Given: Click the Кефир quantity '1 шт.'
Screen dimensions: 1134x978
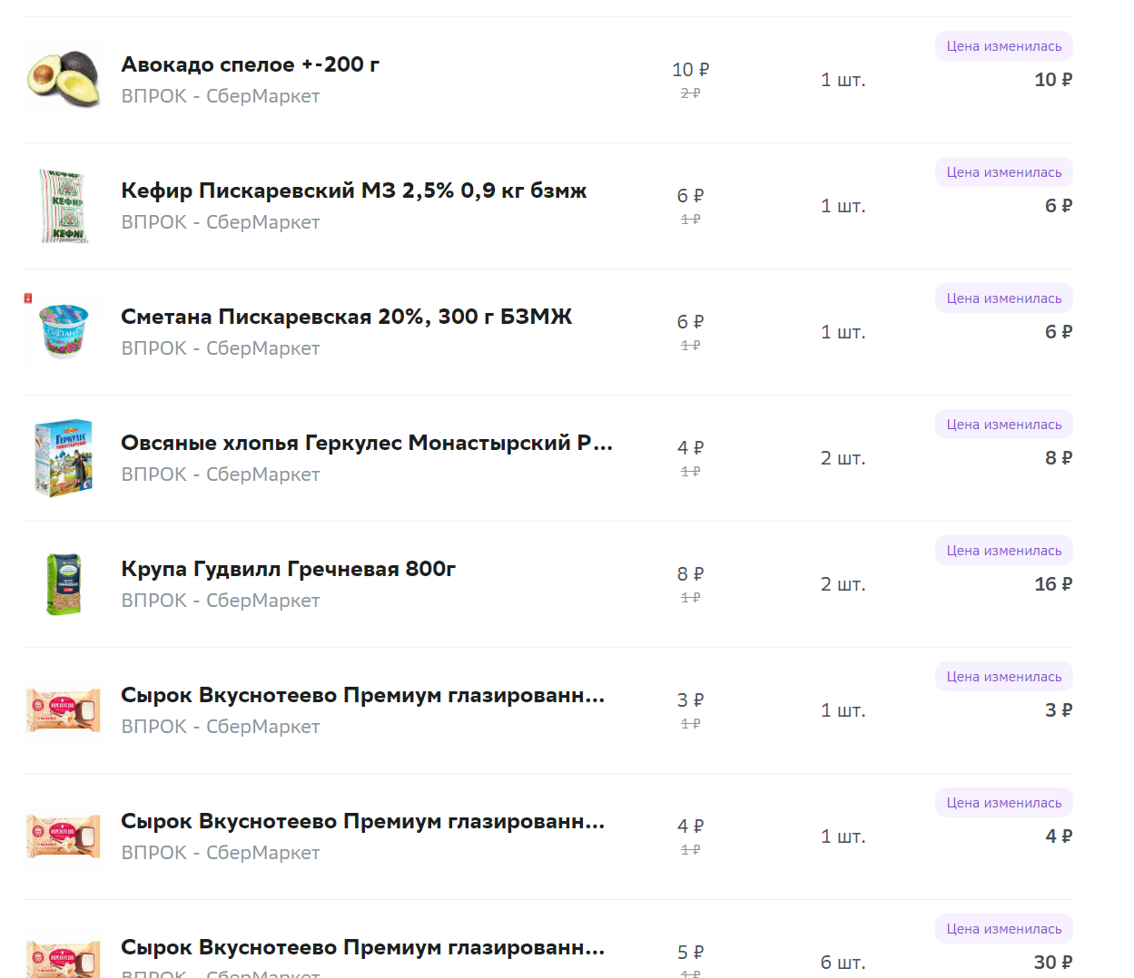Looking at the screenshot, I should [x=843, y=206].
